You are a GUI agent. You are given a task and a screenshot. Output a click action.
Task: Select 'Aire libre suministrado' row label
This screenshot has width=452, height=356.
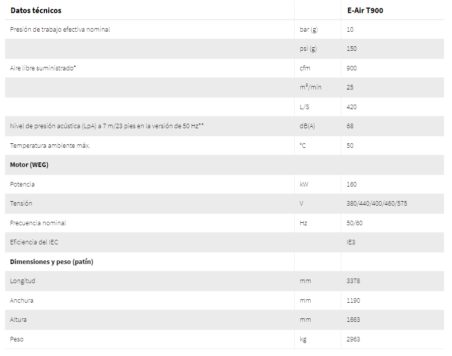point(43,68)
